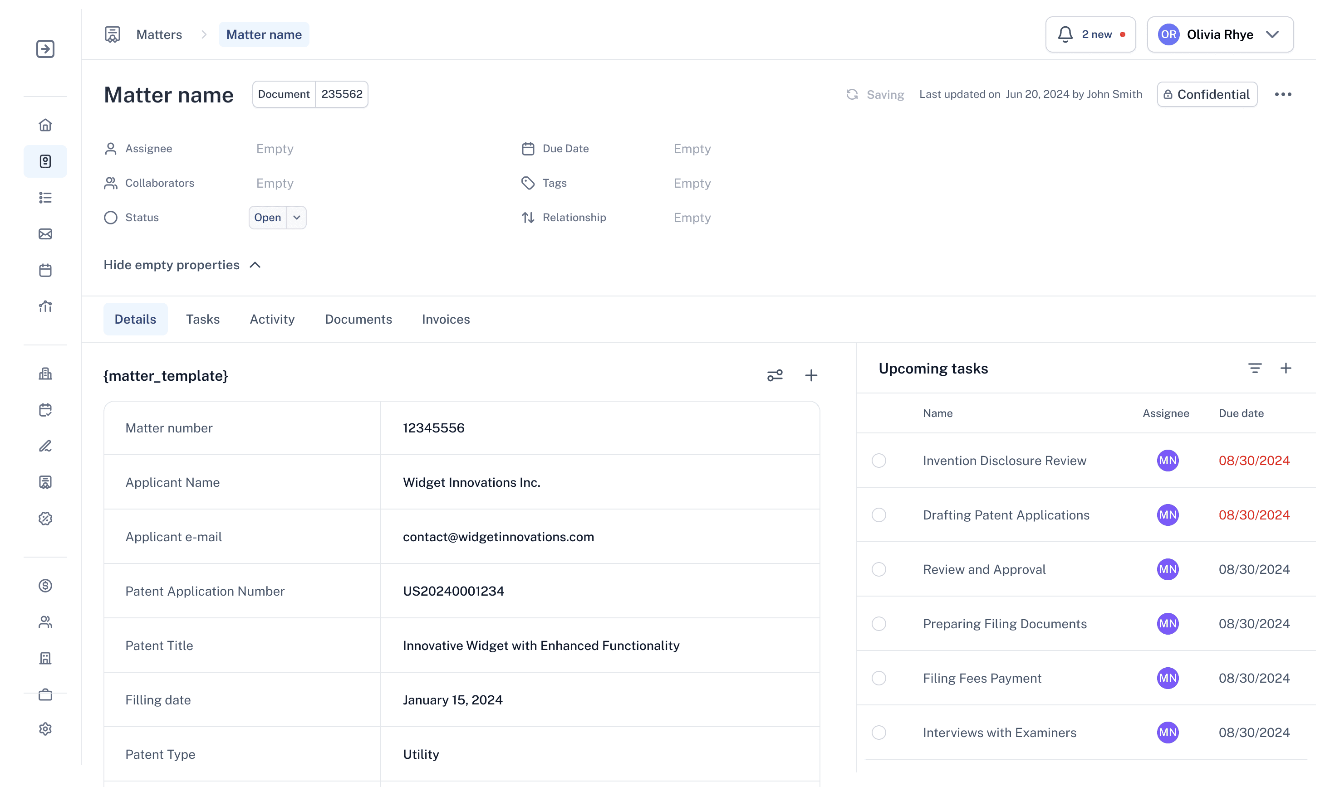Switch to the Details tab

(x=135, y=319)
